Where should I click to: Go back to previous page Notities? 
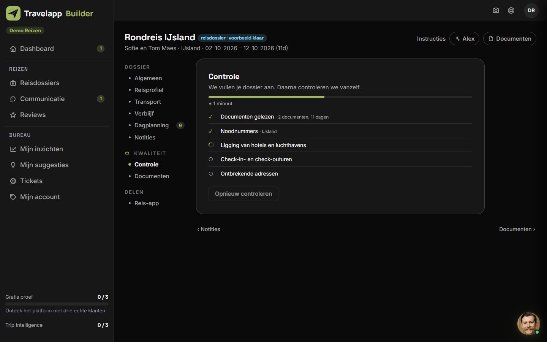point(209,229)
